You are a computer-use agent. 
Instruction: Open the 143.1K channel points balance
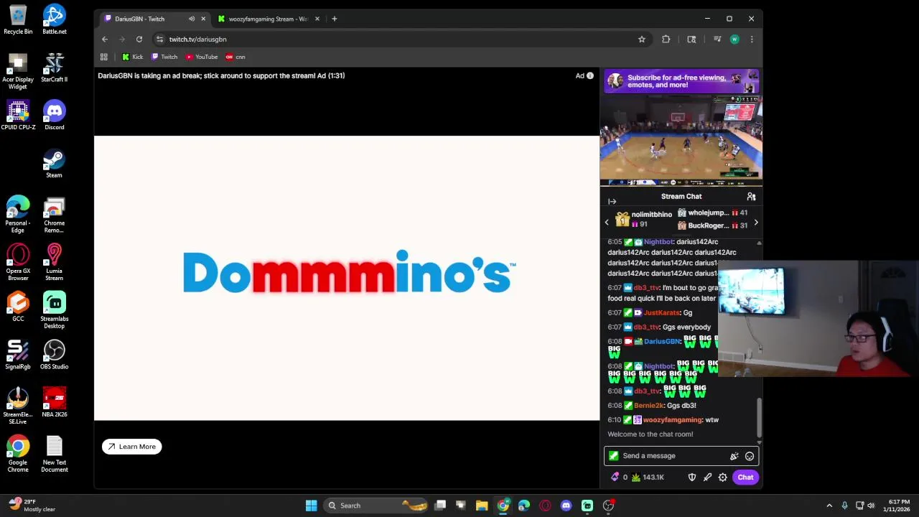648,478
